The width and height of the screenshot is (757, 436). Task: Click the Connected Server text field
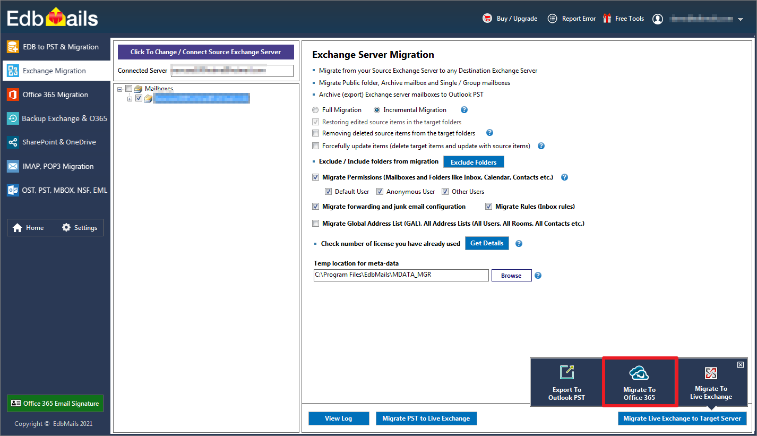coord(231,71)
